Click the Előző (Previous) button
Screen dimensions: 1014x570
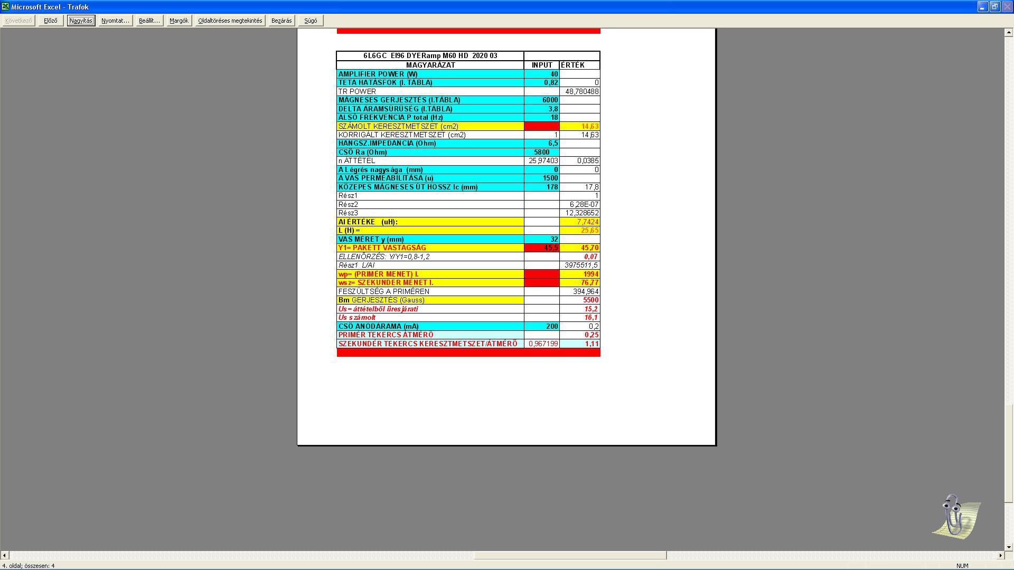click(51, 21)
